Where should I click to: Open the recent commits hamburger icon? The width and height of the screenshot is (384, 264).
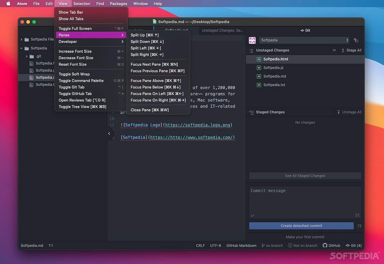pyautogui.click(x=251, y=50)
